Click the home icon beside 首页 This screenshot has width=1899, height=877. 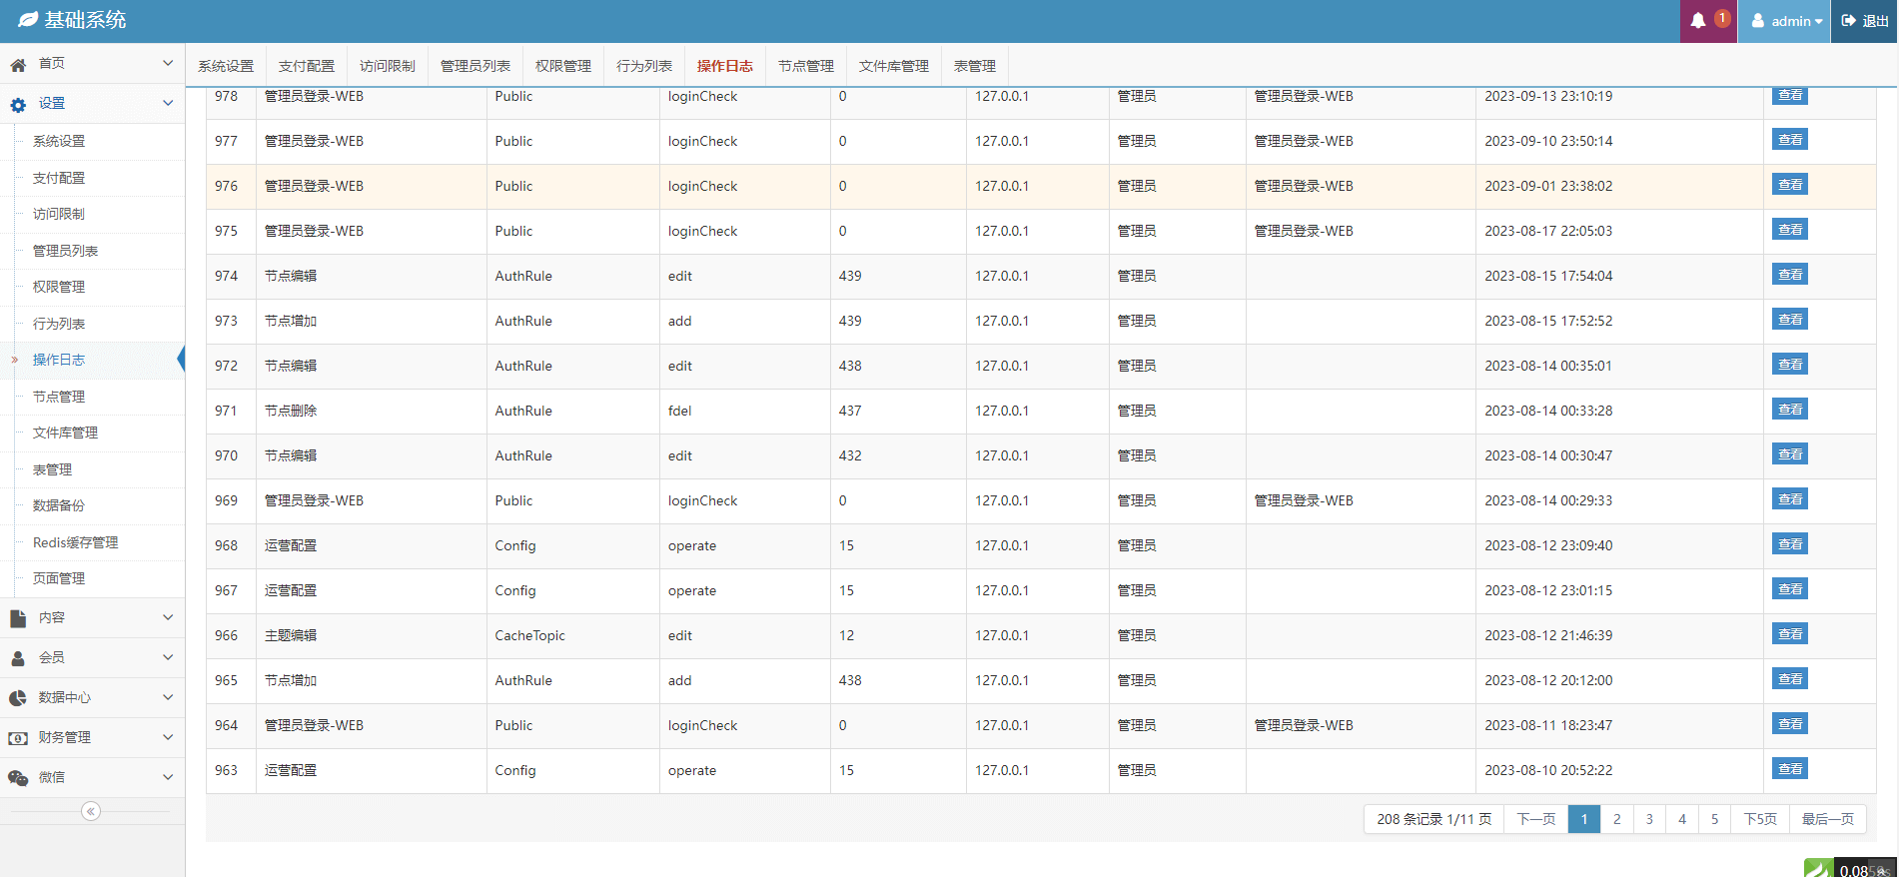pos(18,65)
